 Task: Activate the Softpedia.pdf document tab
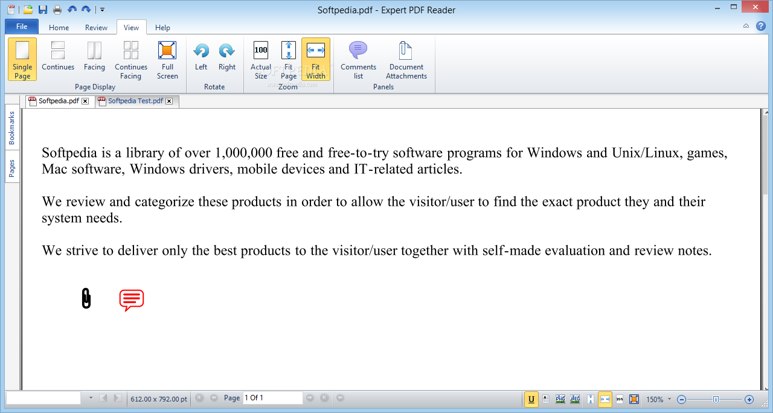click(59, 101)
